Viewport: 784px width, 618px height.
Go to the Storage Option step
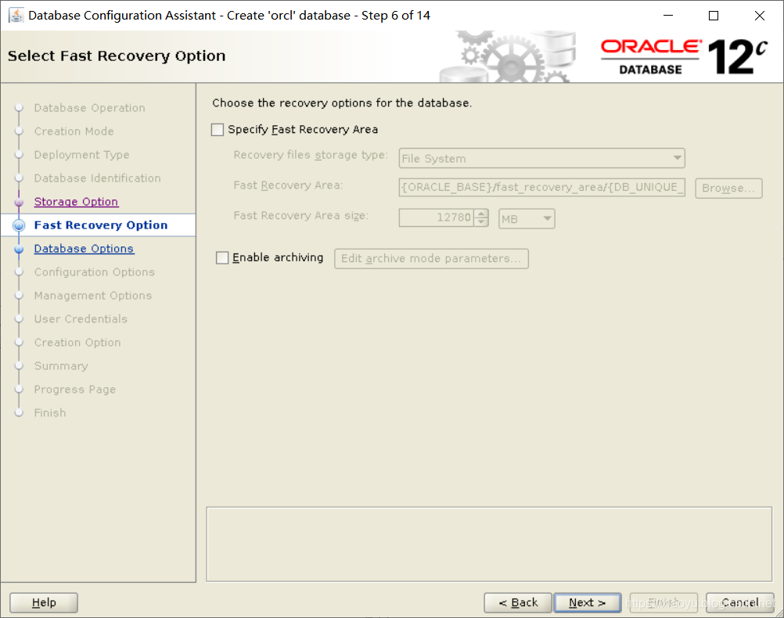(x=76, y=202)
